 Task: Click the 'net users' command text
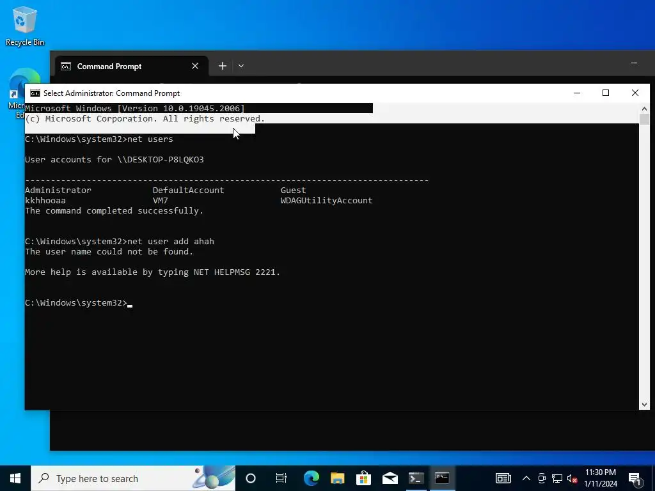point(150,139)
